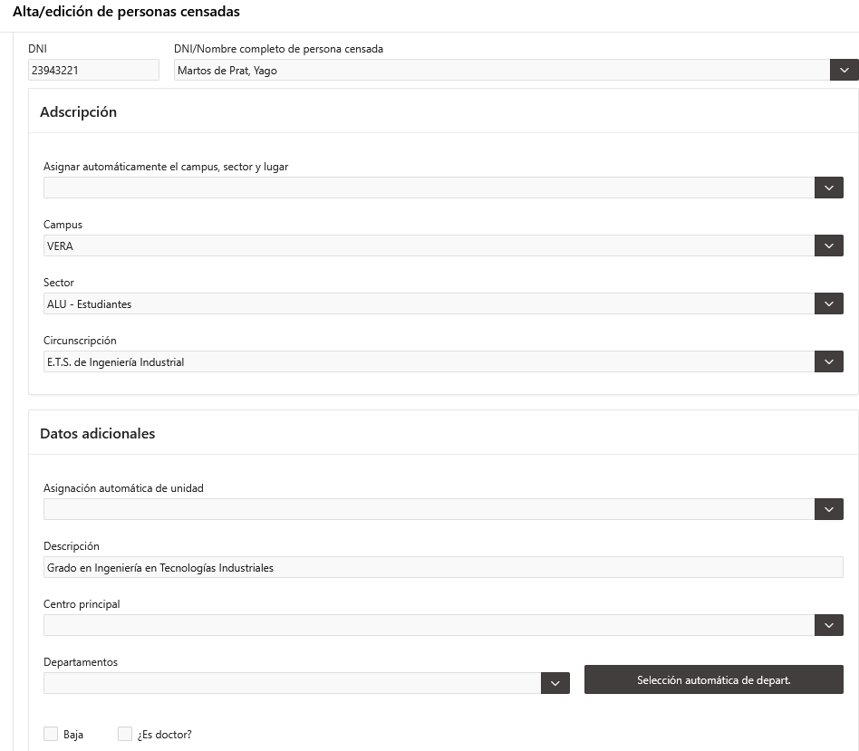The height and width of the screenshot is (751, 859).
Task: Click the empty Centro principal combo field
Action: pos(429,626)
